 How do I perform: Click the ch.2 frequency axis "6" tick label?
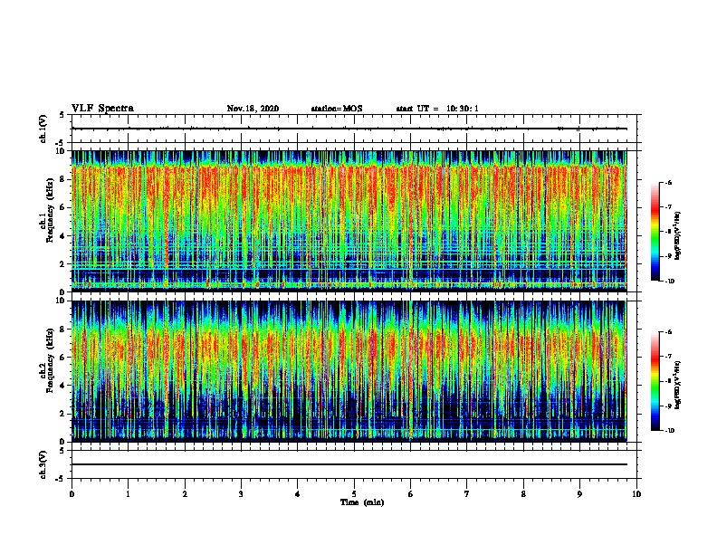pyautogui.click(x=62, y=358)
